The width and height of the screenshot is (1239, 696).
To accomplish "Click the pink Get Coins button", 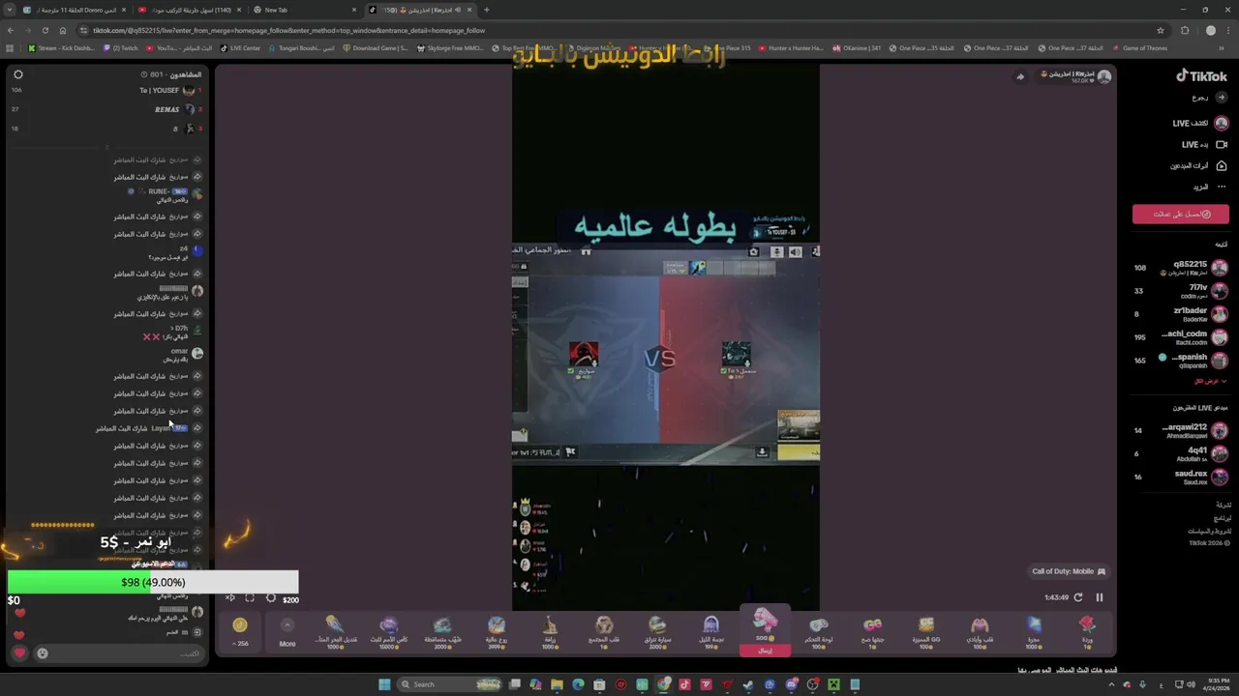I will click(x=1181, y=215).
